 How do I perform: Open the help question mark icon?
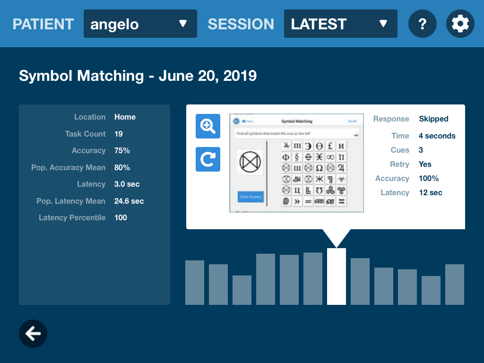point(423,24)
